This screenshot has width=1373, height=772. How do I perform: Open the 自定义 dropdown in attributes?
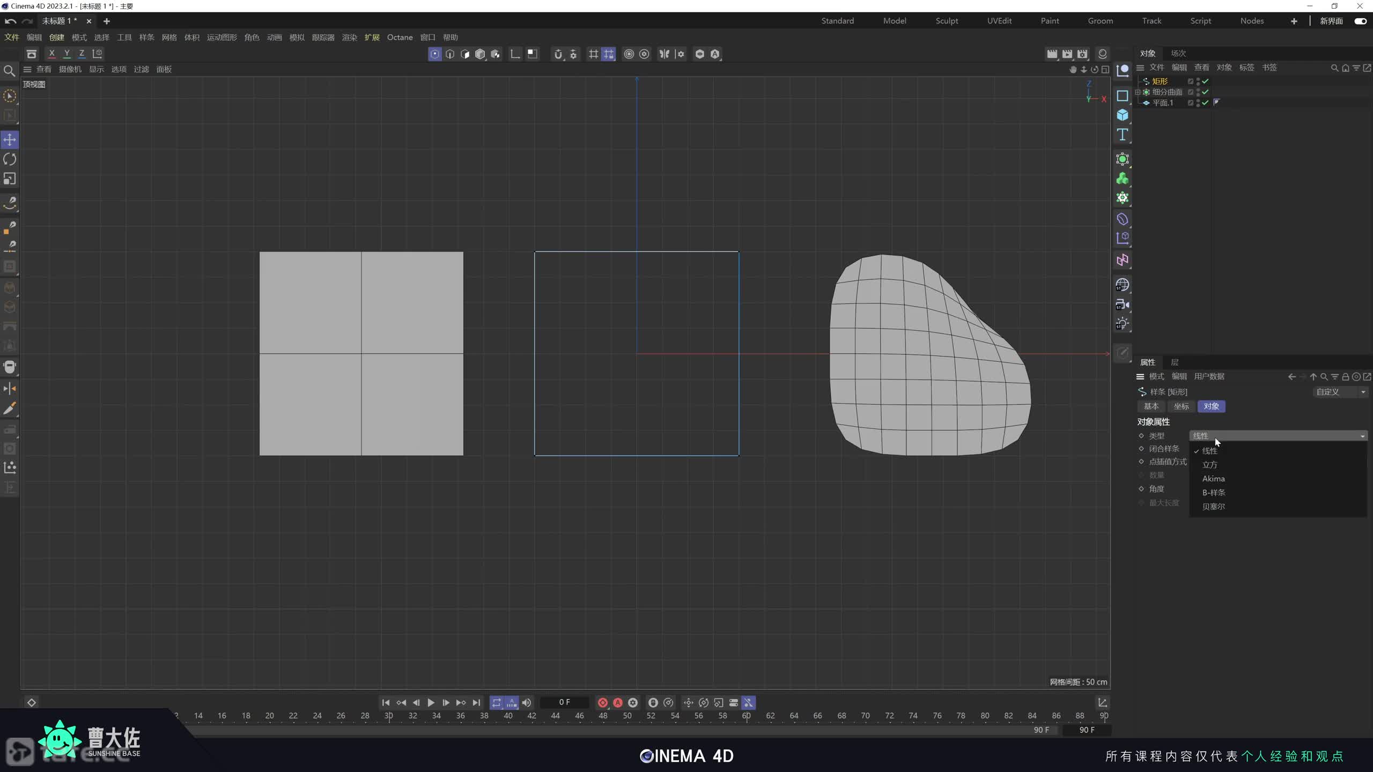coord(1340,392)
